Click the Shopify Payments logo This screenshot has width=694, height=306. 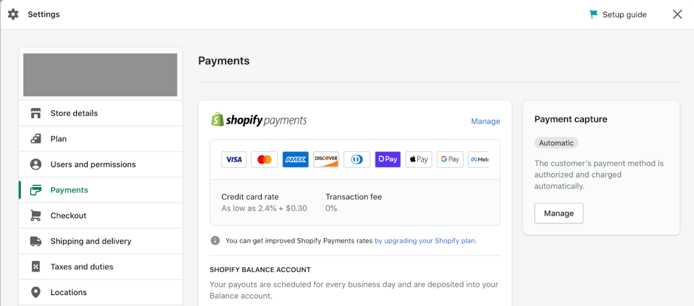(x=258, y=119)
